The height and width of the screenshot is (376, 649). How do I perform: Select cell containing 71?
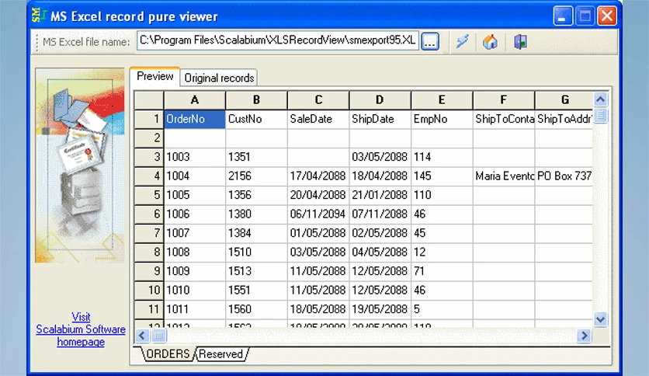(442, 271)
